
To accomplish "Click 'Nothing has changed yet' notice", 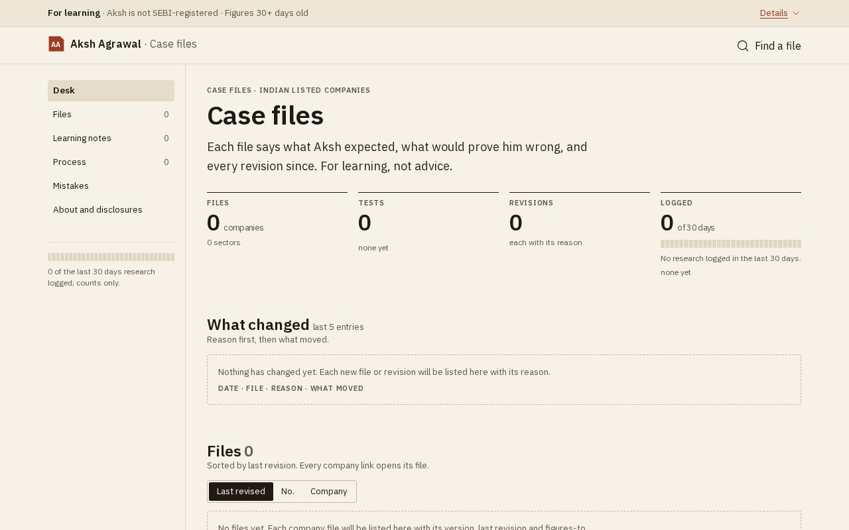I will (x=384, y=372).
